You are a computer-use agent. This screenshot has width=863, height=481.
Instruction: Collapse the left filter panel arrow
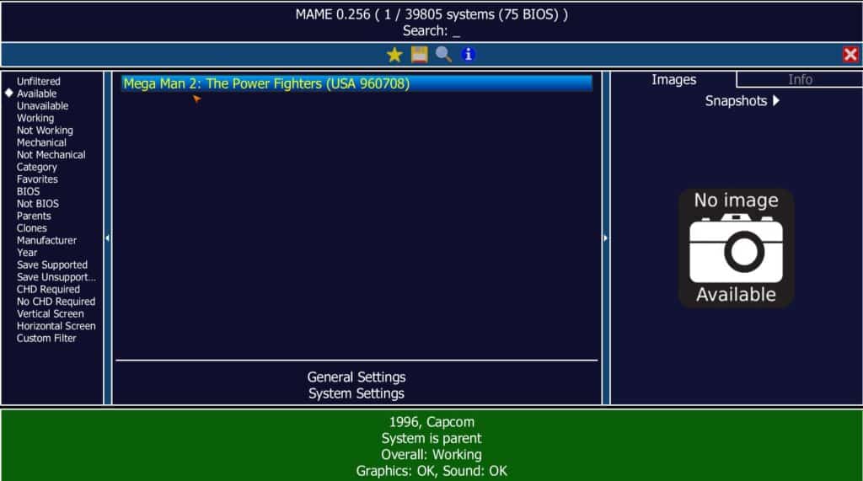coord(107,238)
